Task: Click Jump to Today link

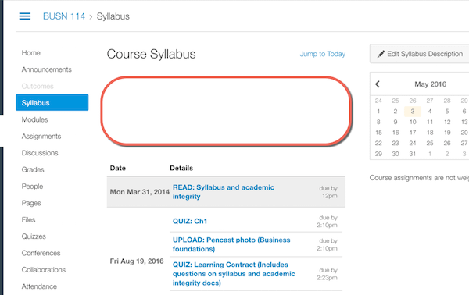Action: tap(322, 54)
